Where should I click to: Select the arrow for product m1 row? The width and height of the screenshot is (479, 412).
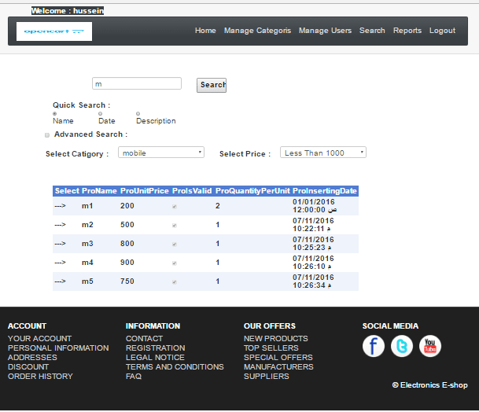60,206
